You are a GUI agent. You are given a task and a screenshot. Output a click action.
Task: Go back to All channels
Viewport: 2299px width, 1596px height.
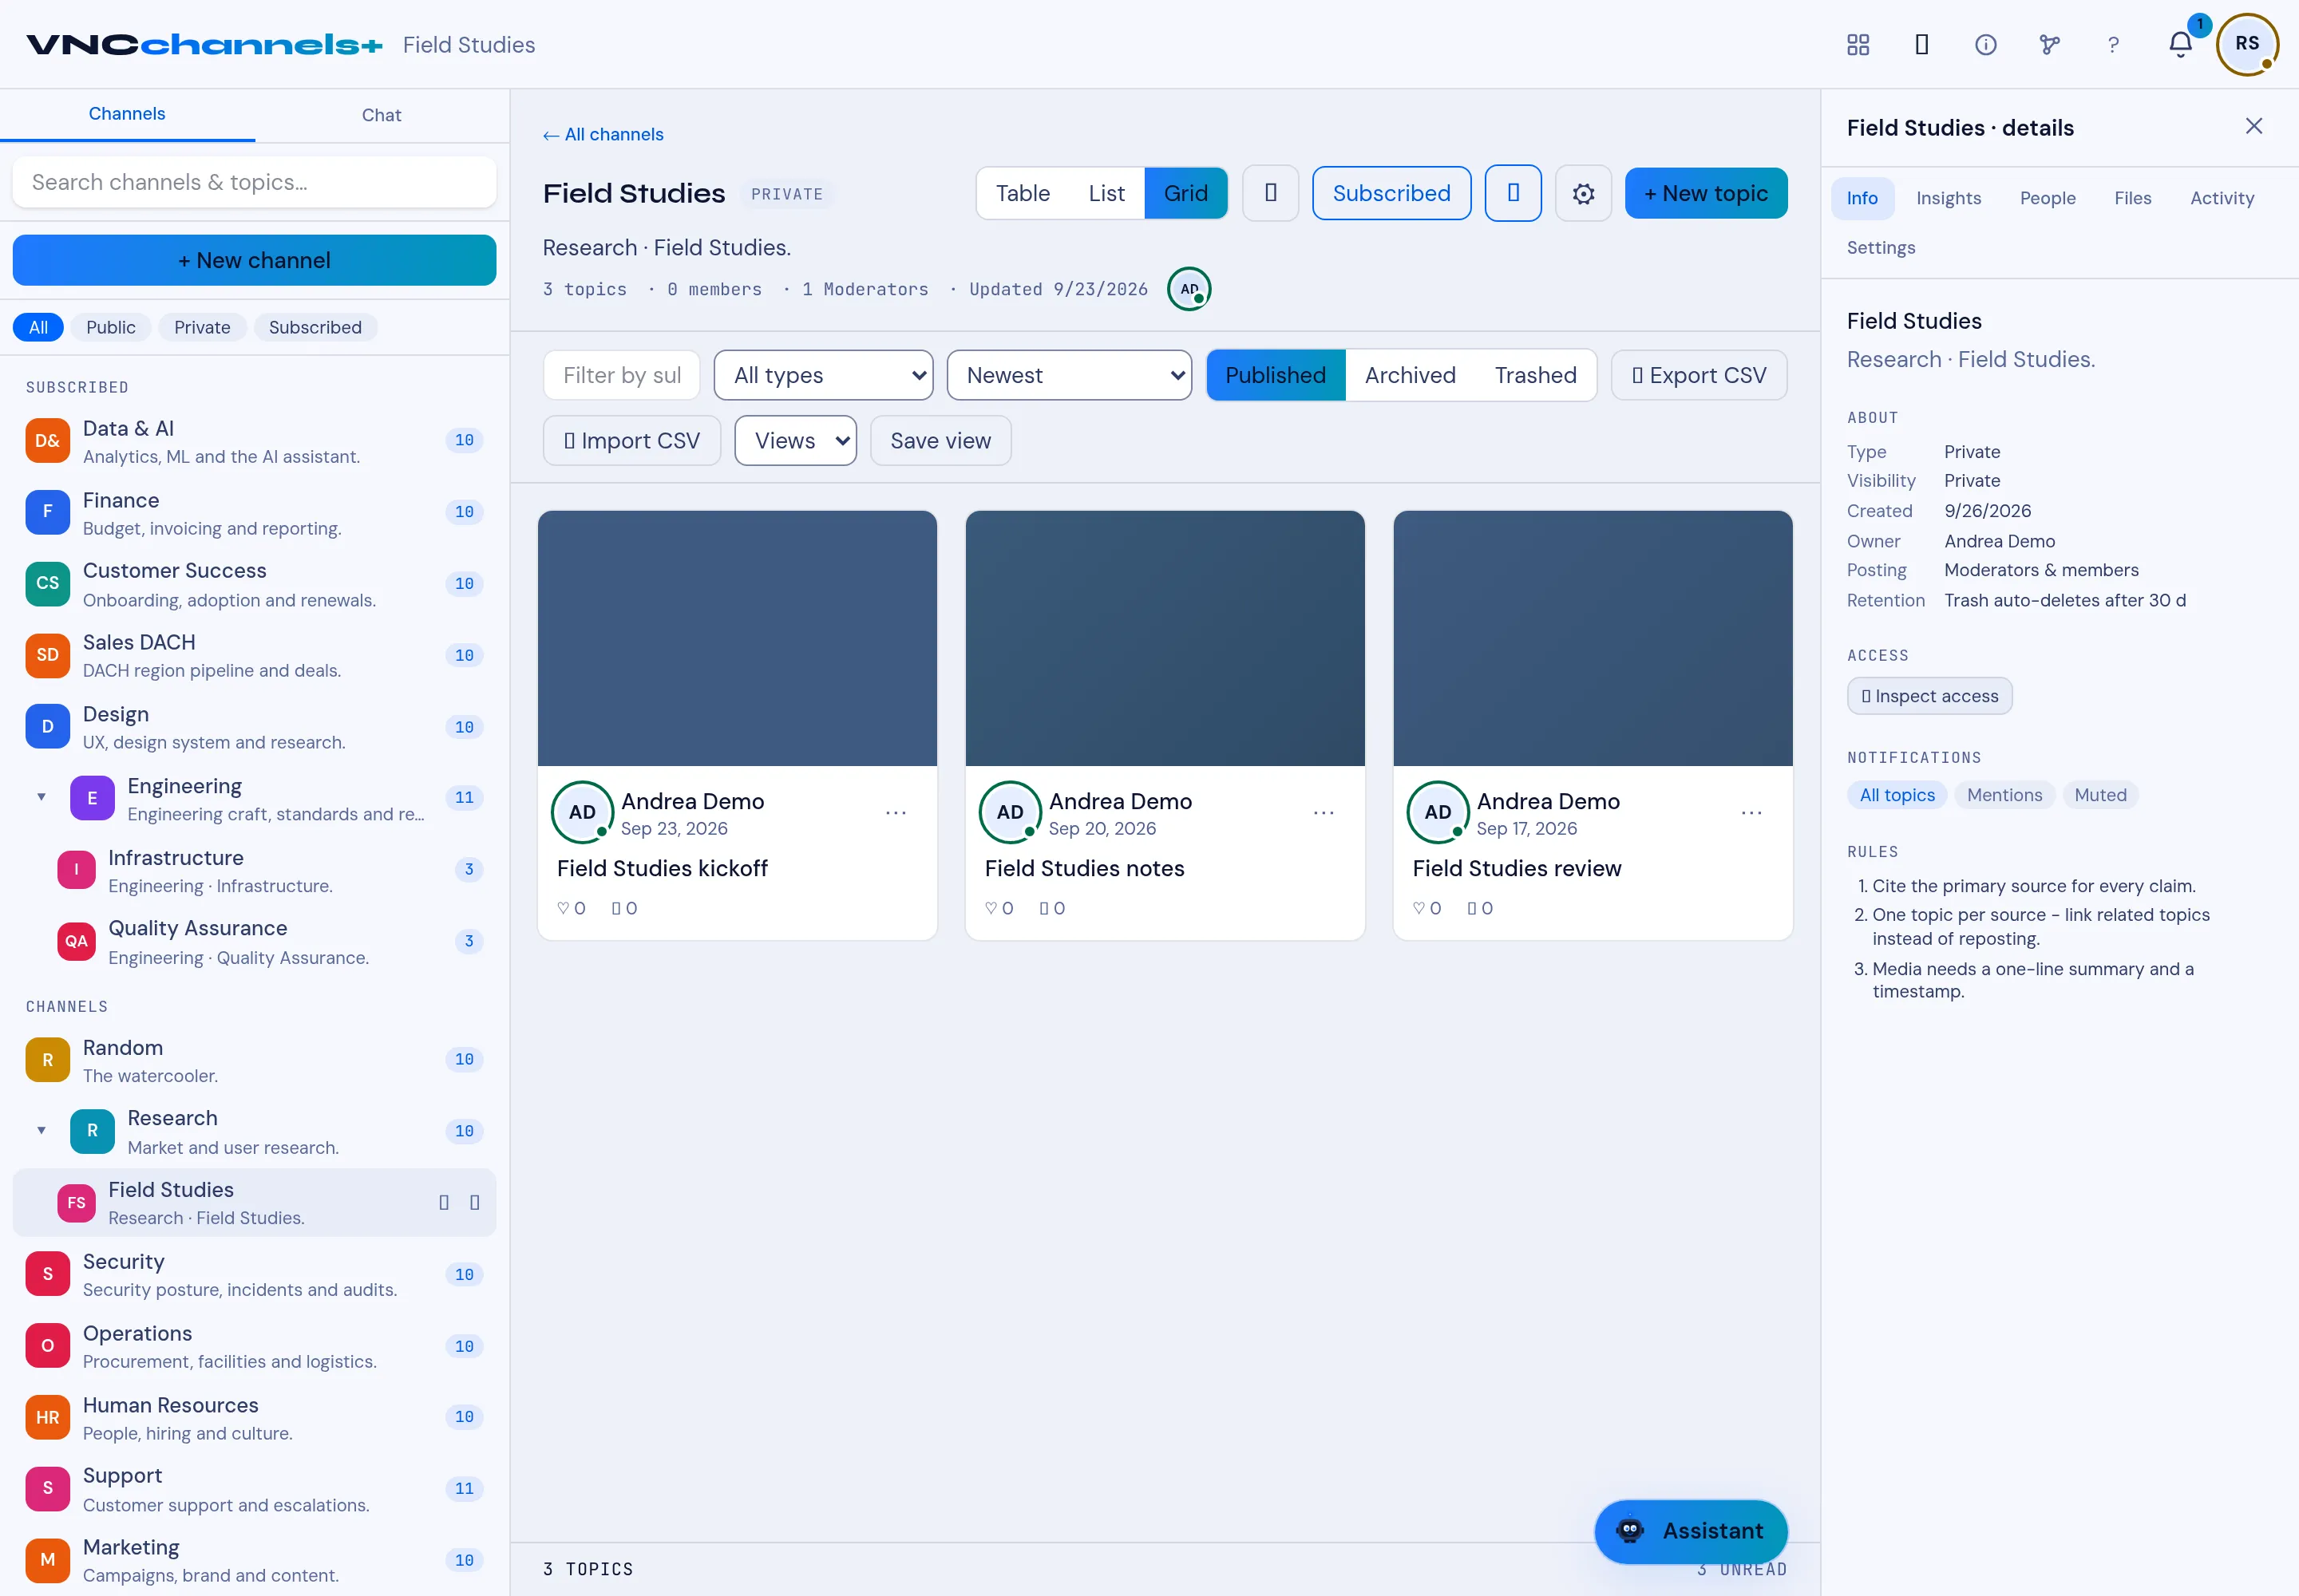coord(603,134)
